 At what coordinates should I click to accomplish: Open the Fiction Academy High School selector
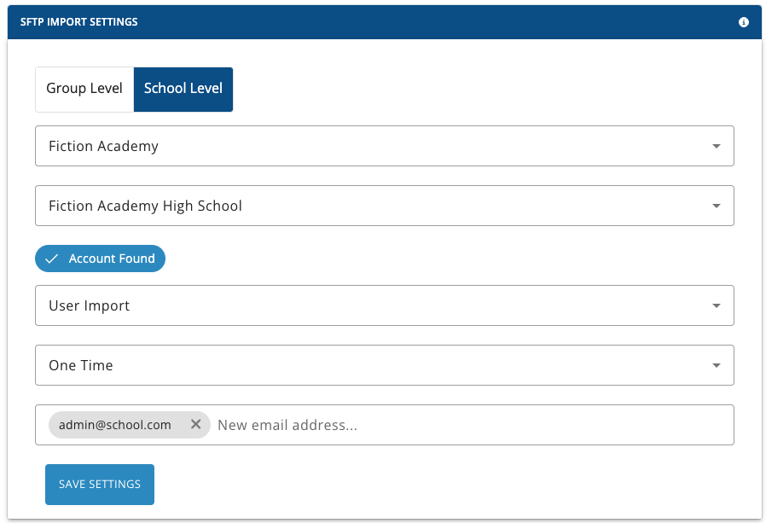coord(385,206)
